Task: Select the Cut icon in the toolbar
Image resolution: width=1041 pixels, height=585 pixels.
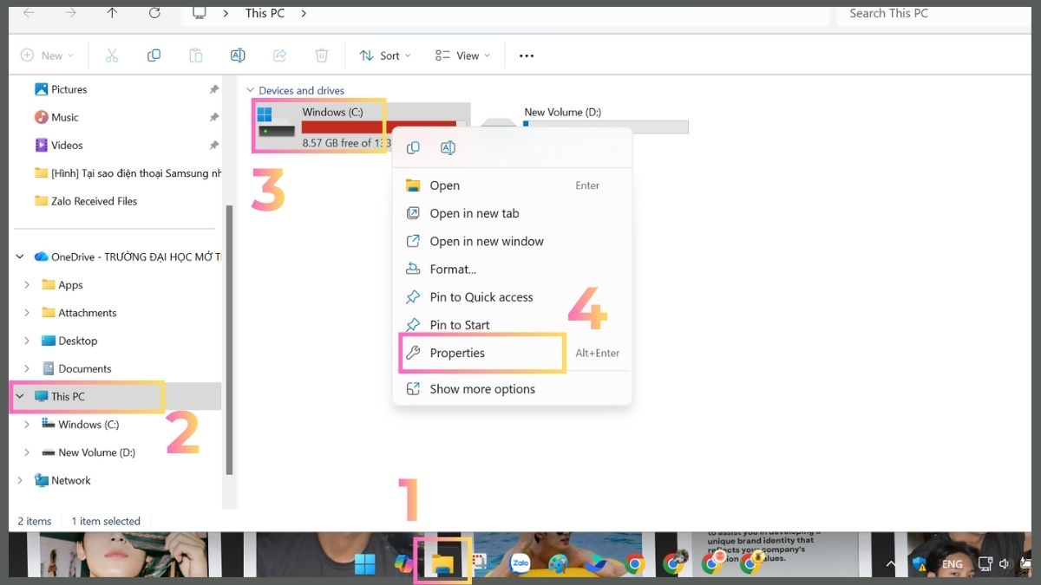Action: coord(112,55)
